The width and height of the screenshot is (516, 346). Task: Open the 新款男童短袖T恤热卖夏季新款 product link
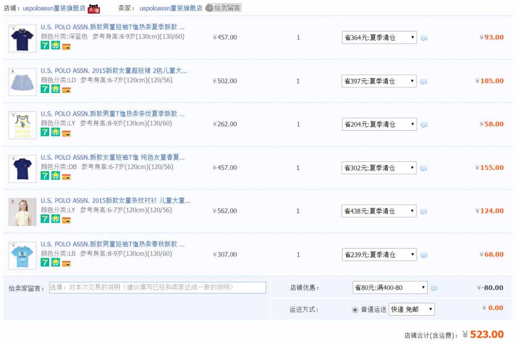tap(113, 27)
